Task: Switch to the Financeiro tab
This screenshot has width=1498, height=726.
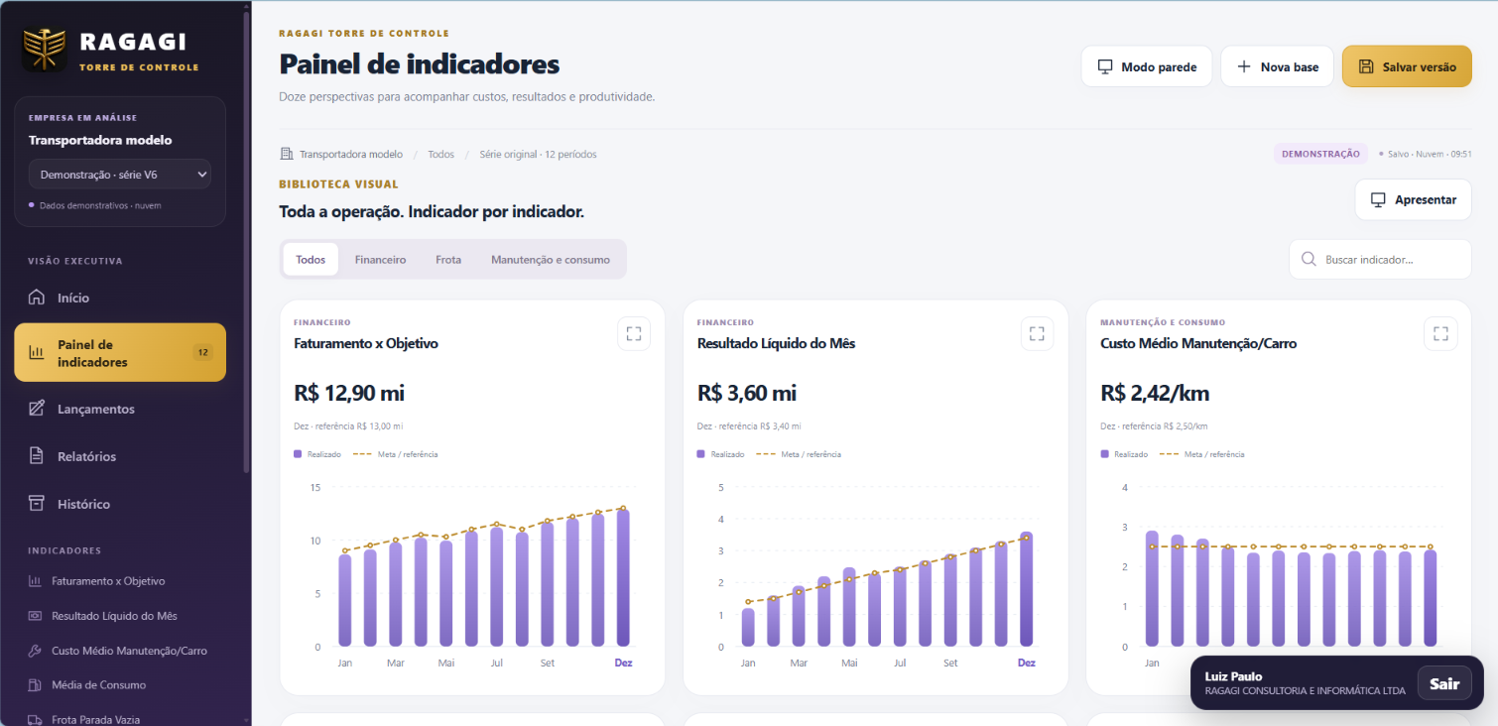Action: tap(381, 259)
